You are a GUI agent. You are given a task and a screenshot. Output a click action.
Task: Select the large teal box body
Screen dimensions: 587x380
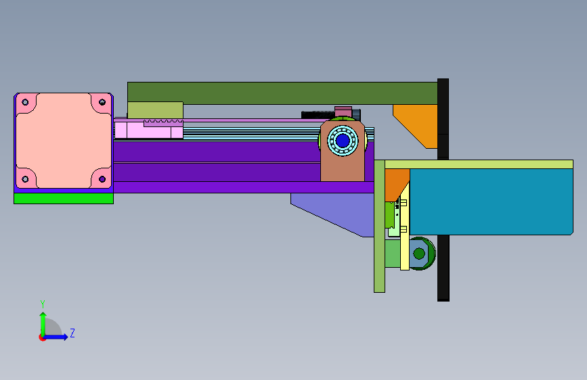[491, 202]
